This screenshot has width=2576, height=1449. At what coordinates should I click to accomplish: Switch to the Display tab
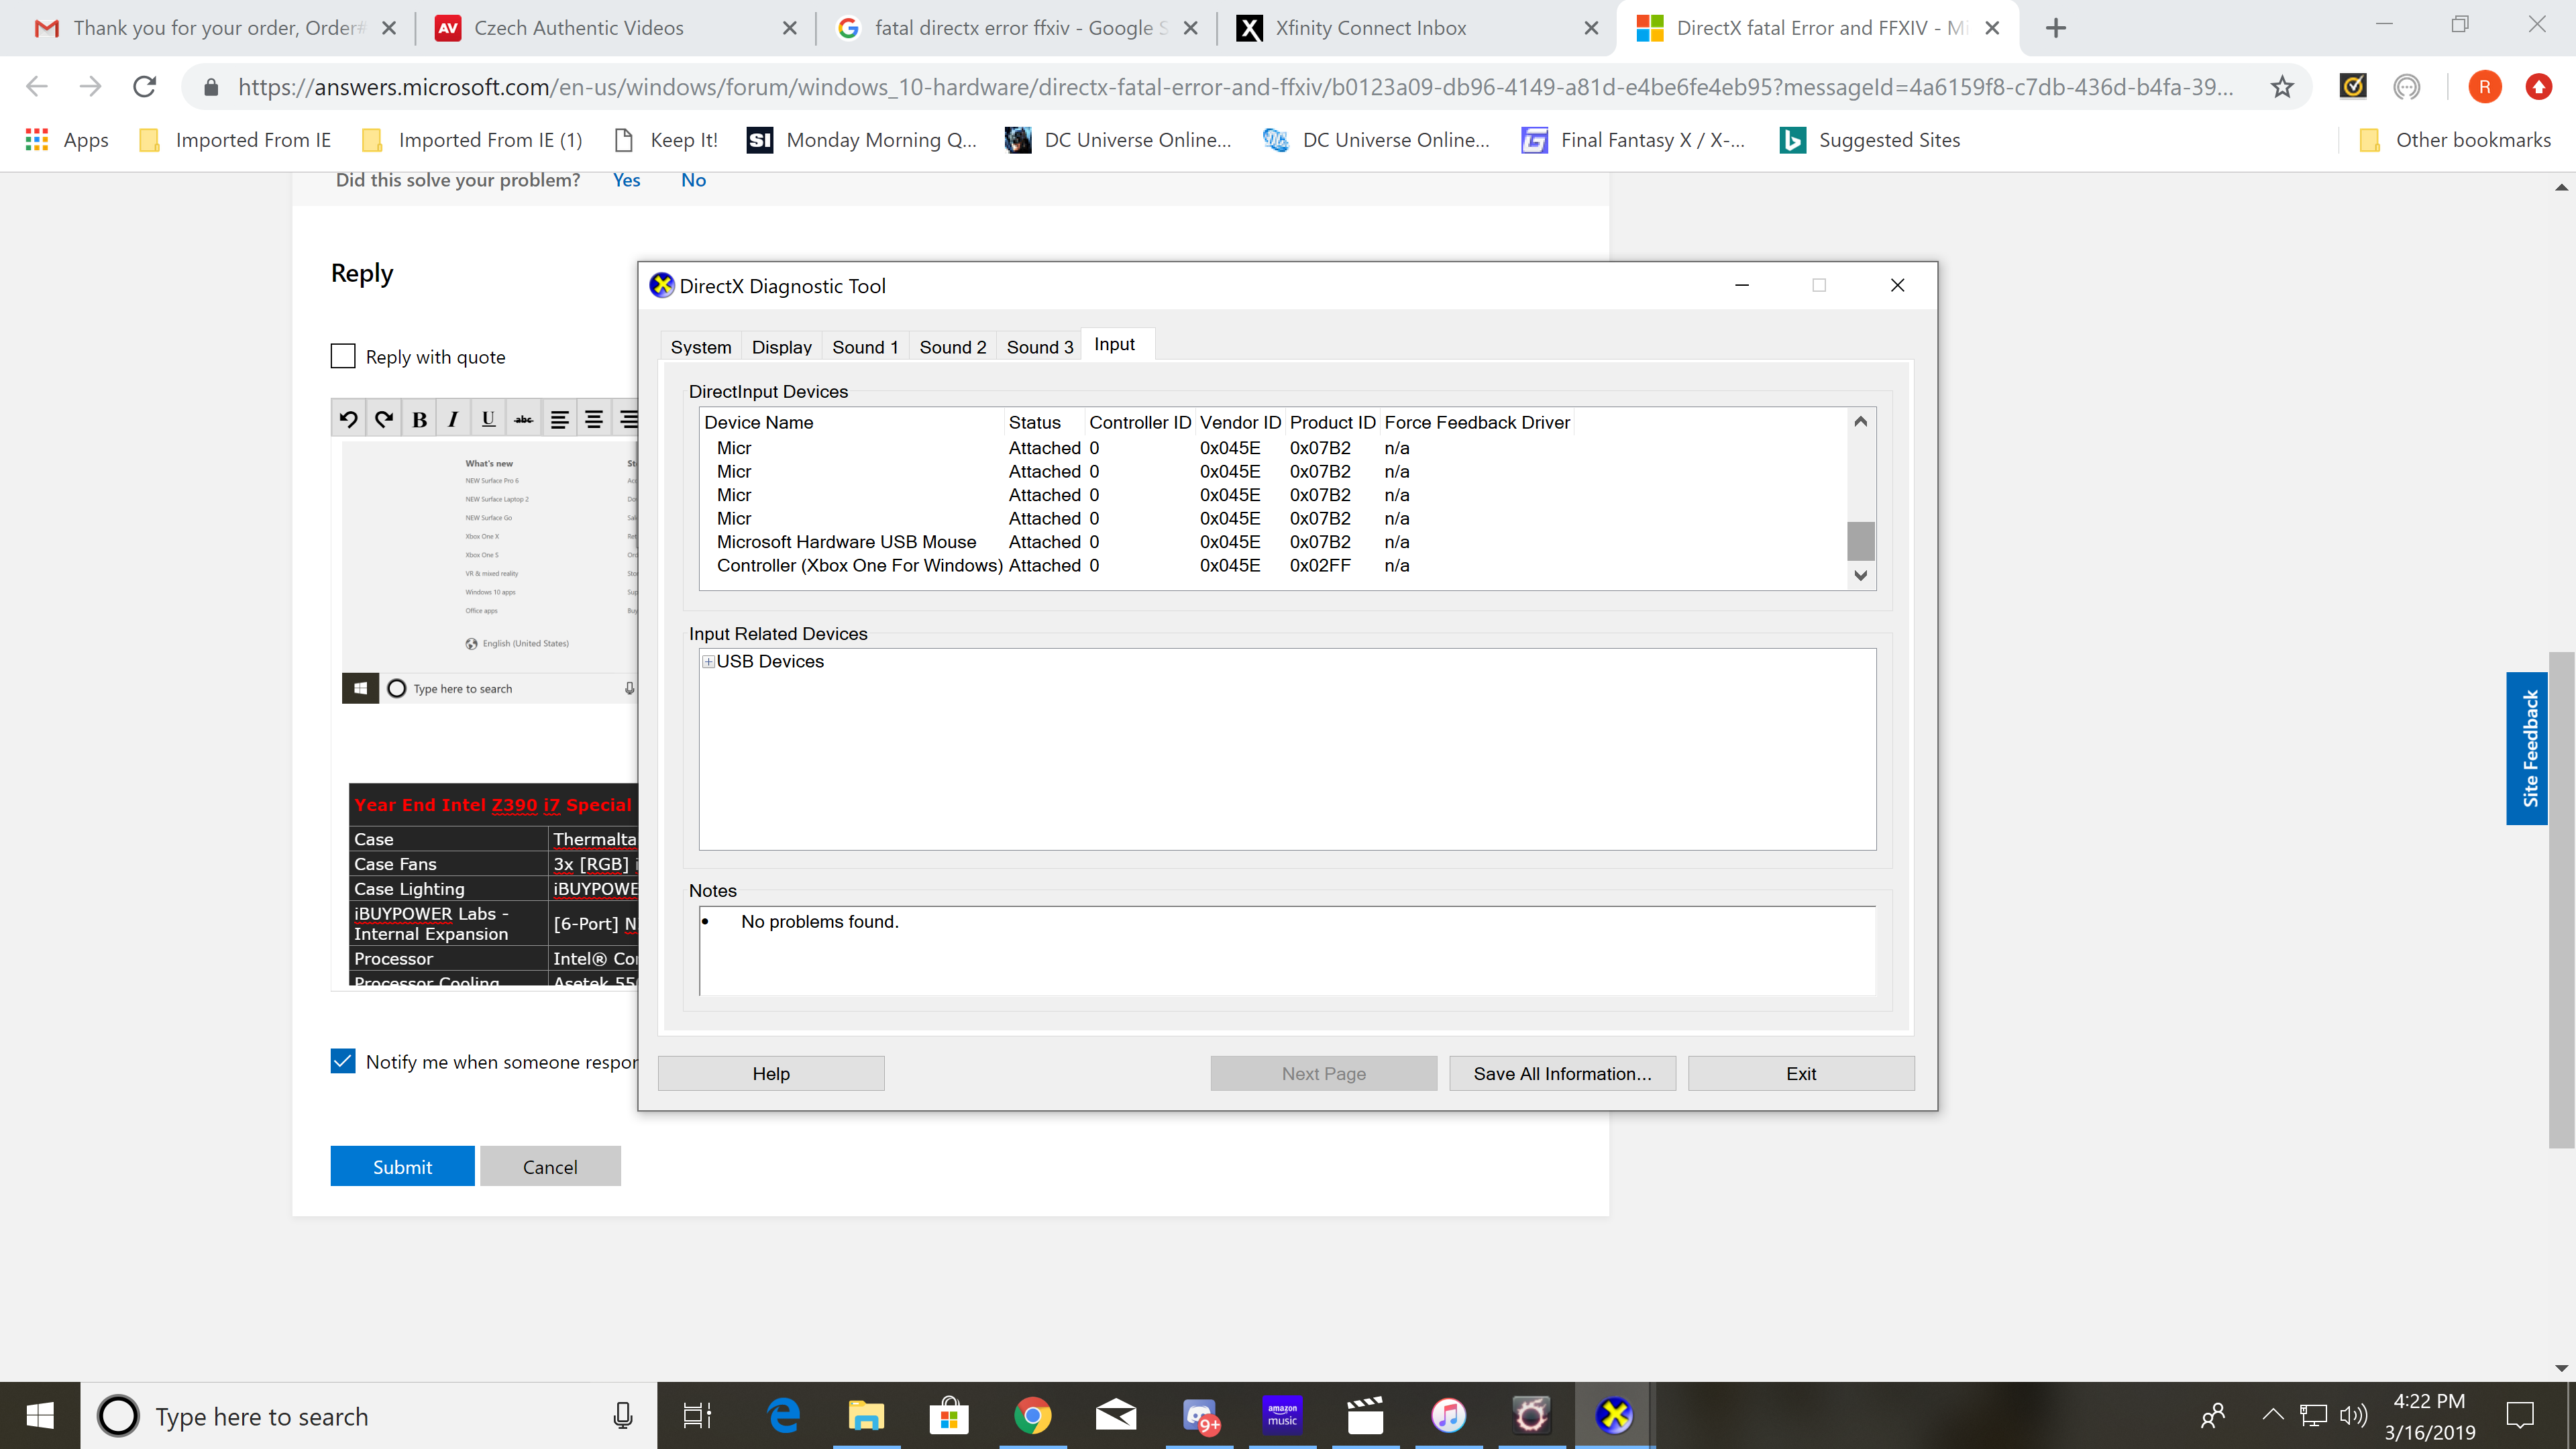(x=781, y=347)
